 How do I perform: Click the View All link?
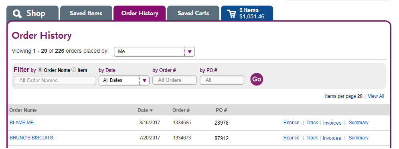[x=376, y=96]
